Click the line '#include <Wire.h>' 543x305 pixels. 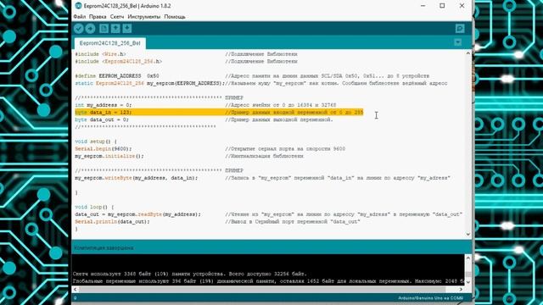click(100, 54)
